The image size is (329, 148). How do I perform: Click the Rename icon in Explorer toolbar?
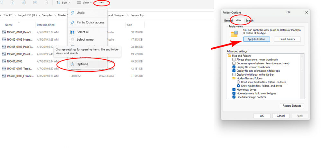click(x=24, y=3)
